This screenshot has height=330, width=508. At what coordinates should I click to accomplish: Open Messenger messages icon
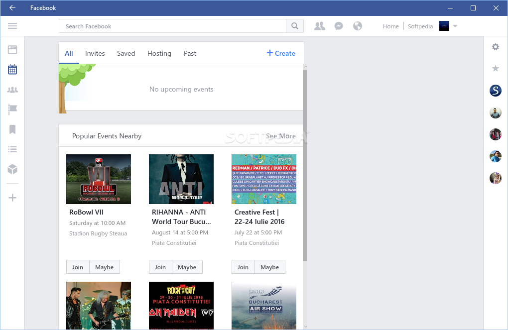tap(339, 26)
